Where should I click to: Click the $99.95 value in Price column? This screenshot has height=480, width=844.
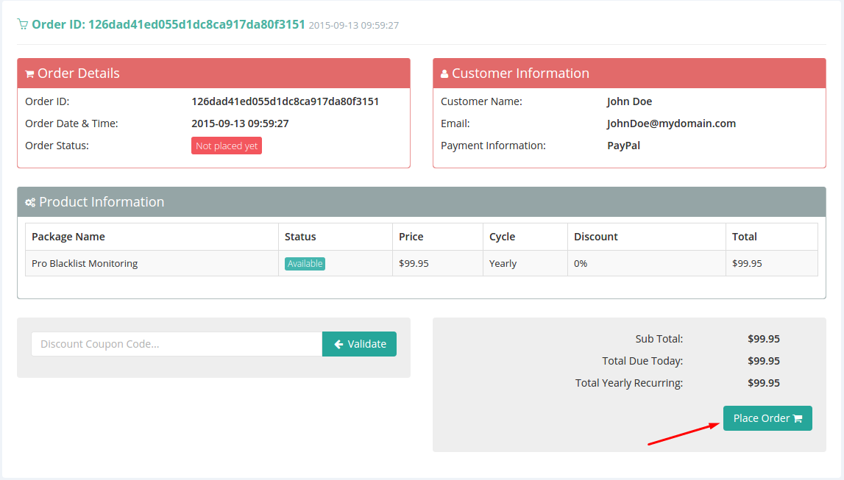click(x=414, y=263)
